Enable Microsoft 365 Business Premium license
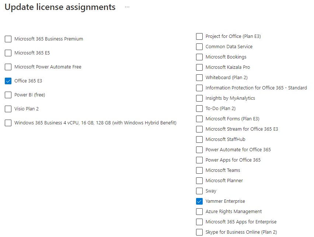314x237 pixels. 8,39
